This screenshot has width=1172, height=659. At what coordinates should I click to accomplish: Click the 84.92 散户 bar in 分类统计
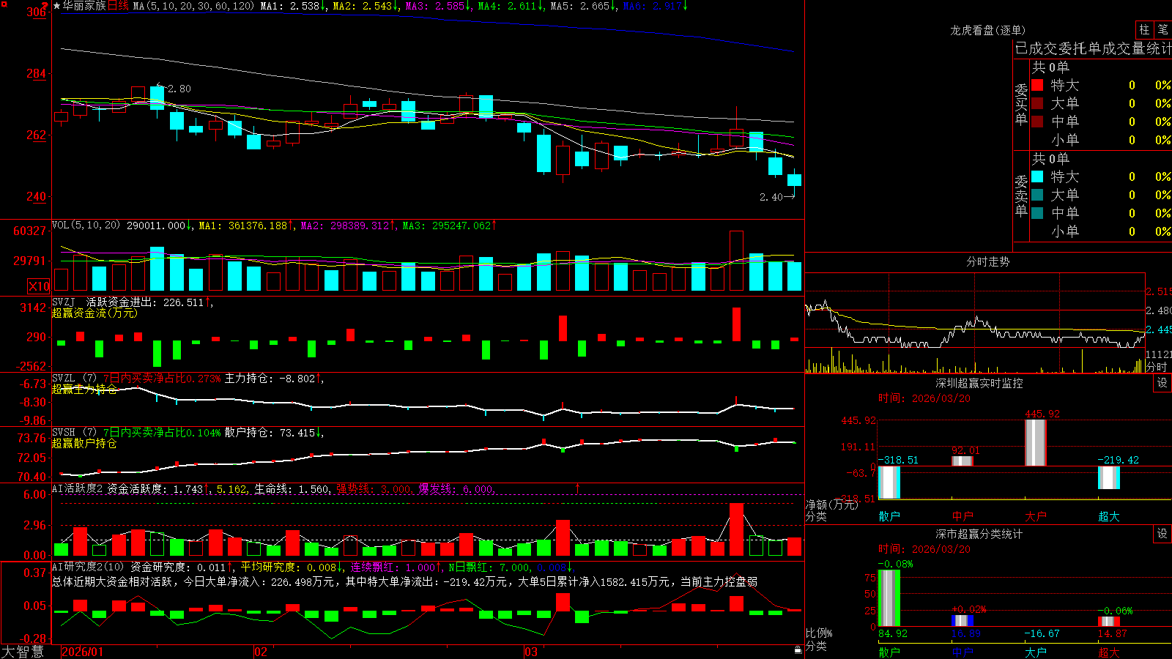[x=889, y=597]
